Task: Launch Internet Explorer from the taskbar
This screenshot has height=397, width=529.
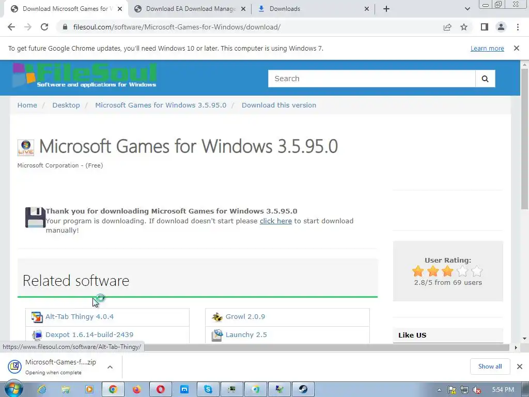Action: (x=42, y=390)
